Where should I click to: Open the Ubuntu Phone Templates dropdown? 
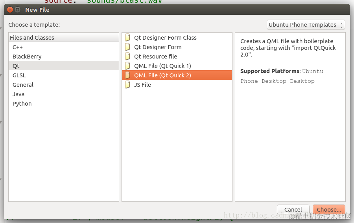click(306, 25)
